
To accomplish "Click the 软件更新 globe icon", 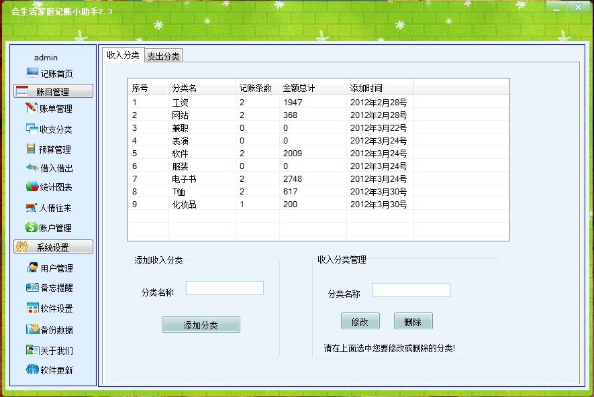I will 33,370.
